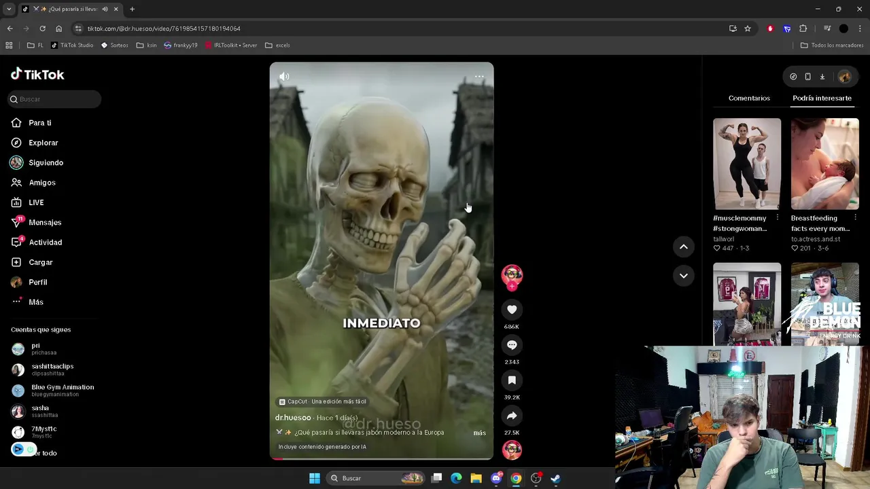Image resolution: width=870 pixels, height=489 pixels.
Task: Open video options three-dot menu
Action: [x=479, y=77]
